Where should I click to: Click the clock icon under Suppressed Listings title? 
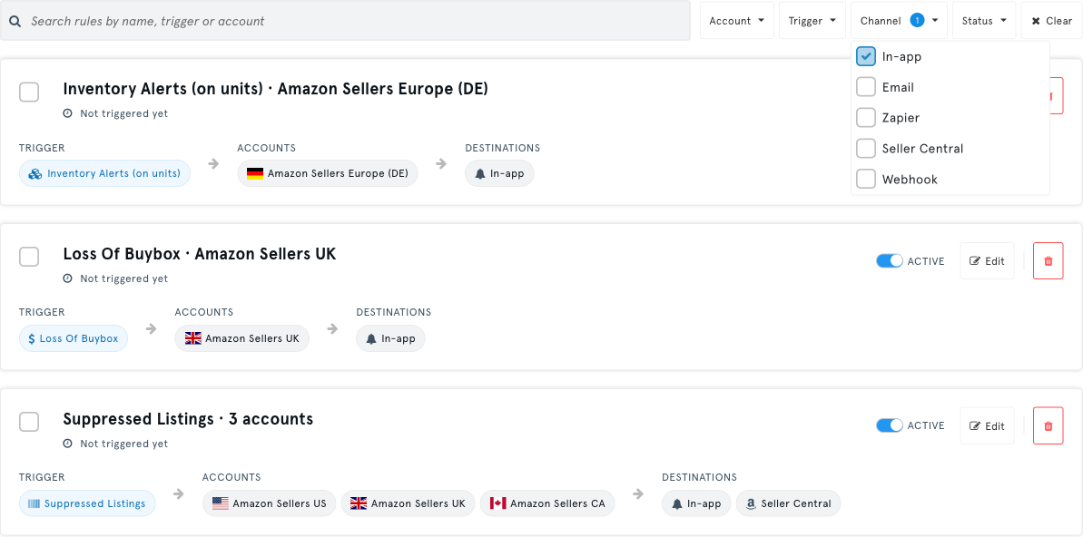[68, 444]
